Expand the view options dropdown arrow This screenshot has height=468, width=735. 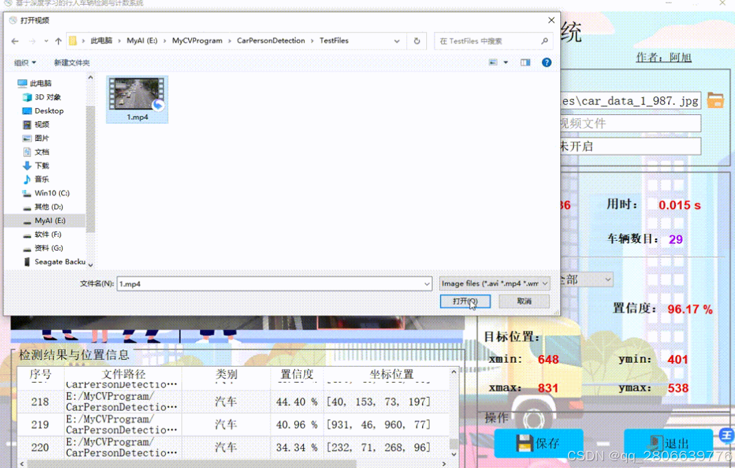pos(506,63)
